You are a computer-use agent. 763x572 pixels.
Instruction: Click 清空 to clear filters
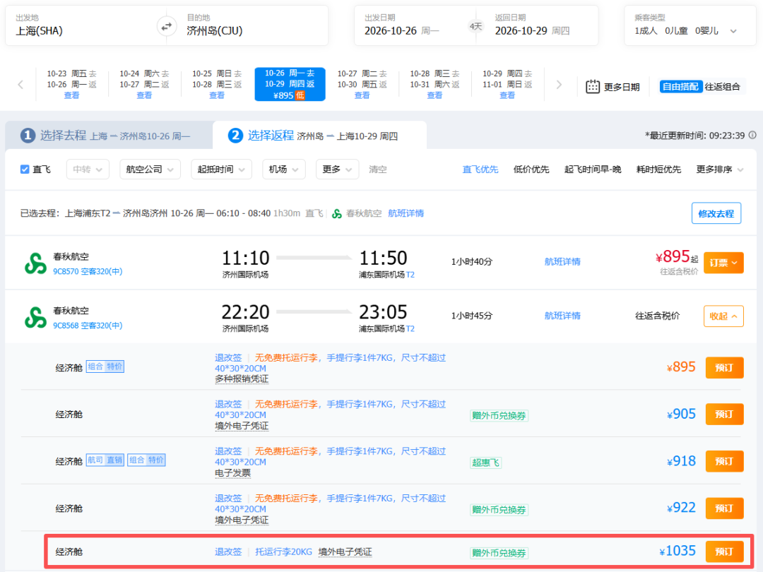(377, 169)
